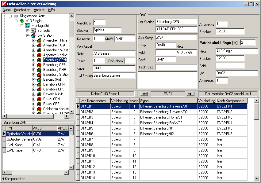Select the Ethernet Bärenburg-Traversa/02 signal cell
The image size is (261, 183).
168,112
